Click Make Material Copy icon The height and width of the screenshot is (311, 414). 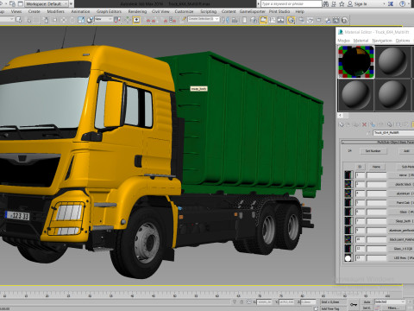[x=373, y=124]
